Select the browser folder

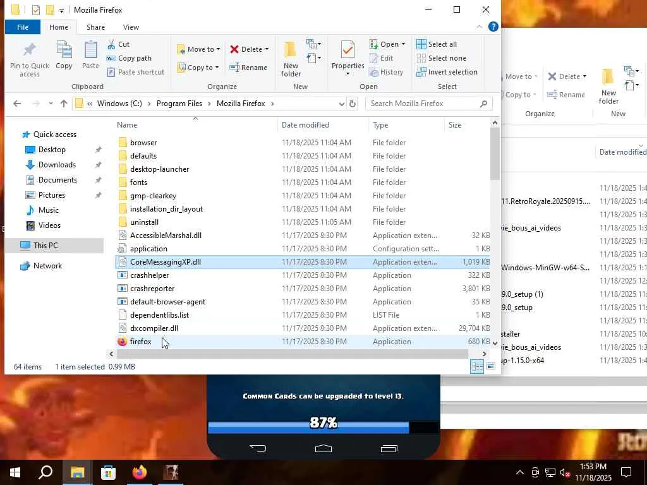coord(302,143)
